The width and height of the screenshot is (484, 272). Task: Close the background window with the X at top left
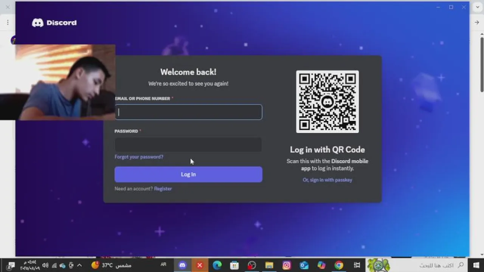point(8,7)
